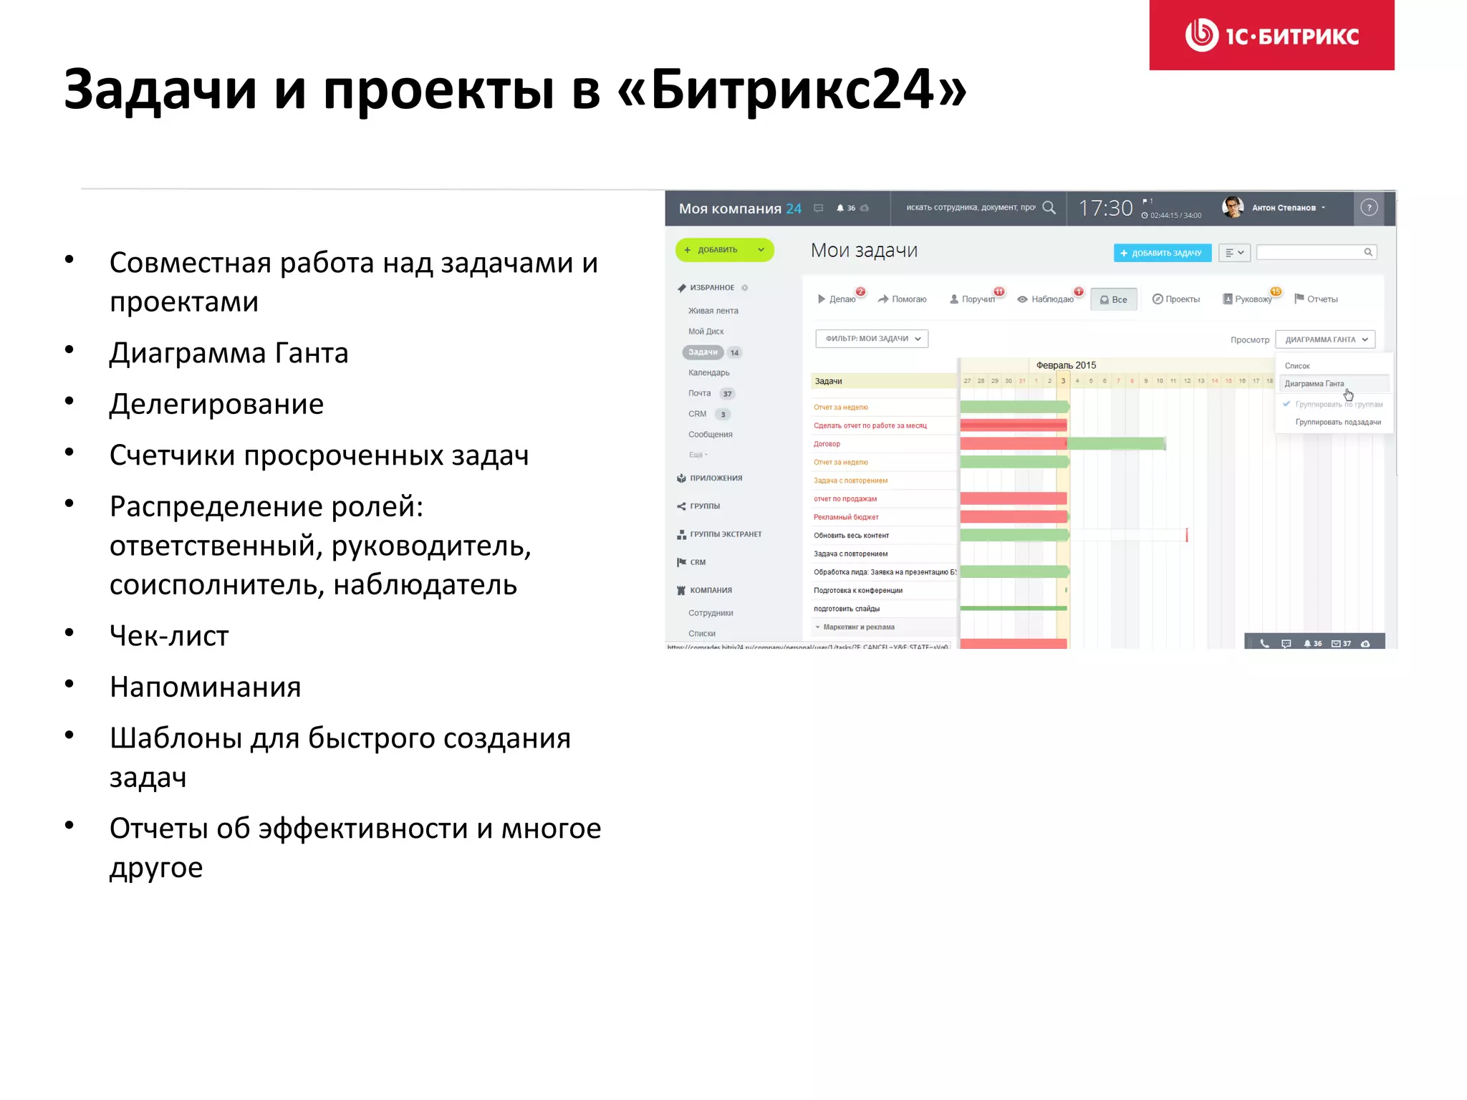Viewport: 1467px width, 1100px height.
Task: Click the header search field
Action: coord(970,208)
